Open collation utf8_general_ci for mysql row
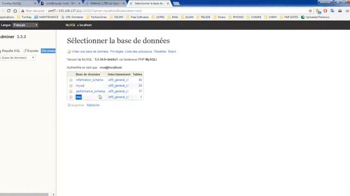 [118, 85]
